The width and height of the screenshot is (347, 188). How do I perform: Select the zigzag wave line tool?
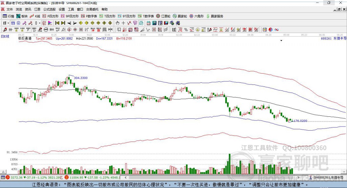tap(148, 30)
